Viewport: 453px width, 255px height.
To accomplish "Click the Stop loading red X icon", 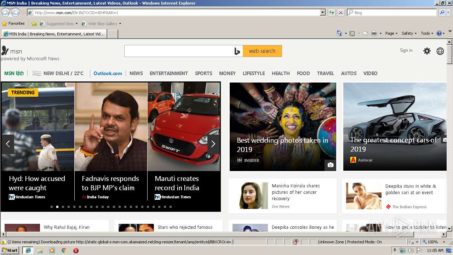I will [341, 12].
